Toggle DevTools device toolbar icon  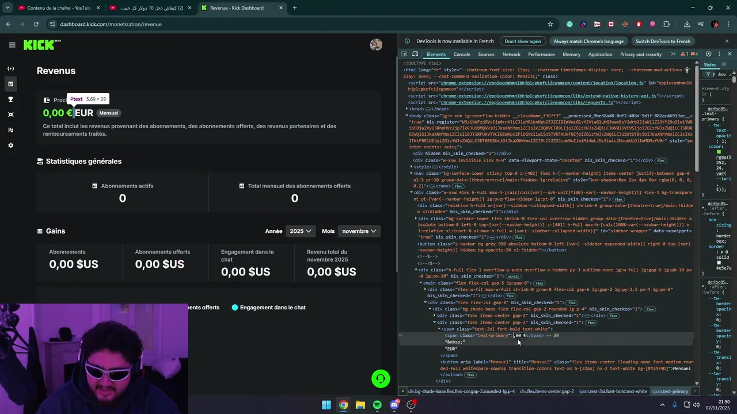pyautogui.click(x=416, y=54)
